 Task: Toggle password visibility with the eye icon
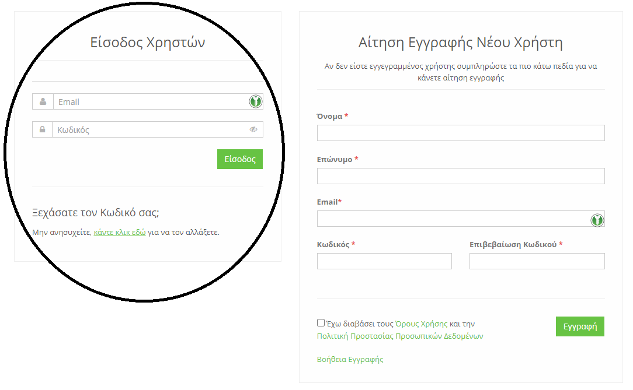tap(253, 129)
